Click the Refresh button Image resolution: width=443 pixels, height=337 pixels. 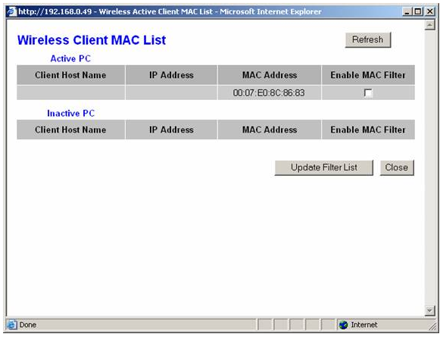(368, 40)
